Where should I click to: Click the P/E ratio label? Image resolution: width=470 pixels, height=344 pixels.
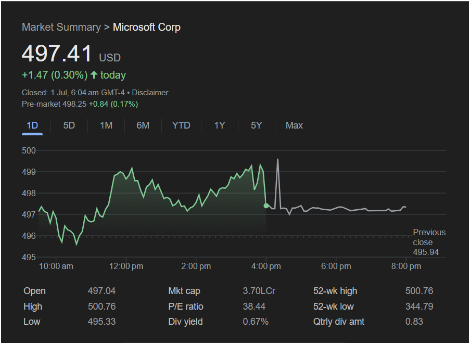point(185,307)
